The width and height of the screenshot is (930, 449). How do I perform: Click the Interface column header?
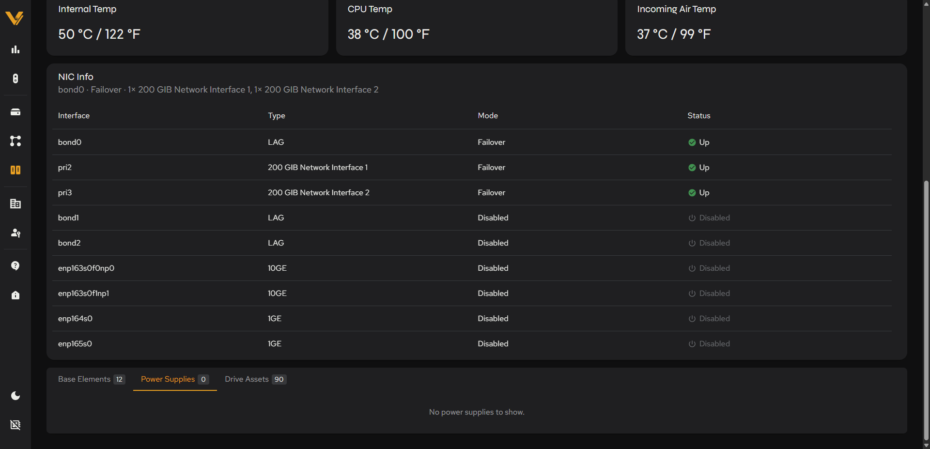[x=74, y=116]
